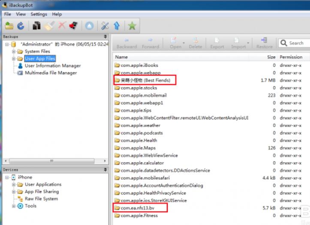Viewport: 310px width, 225px height.
Task: Expand the System Files tree node
Action: pyautogui.click(x=14, y=51)
